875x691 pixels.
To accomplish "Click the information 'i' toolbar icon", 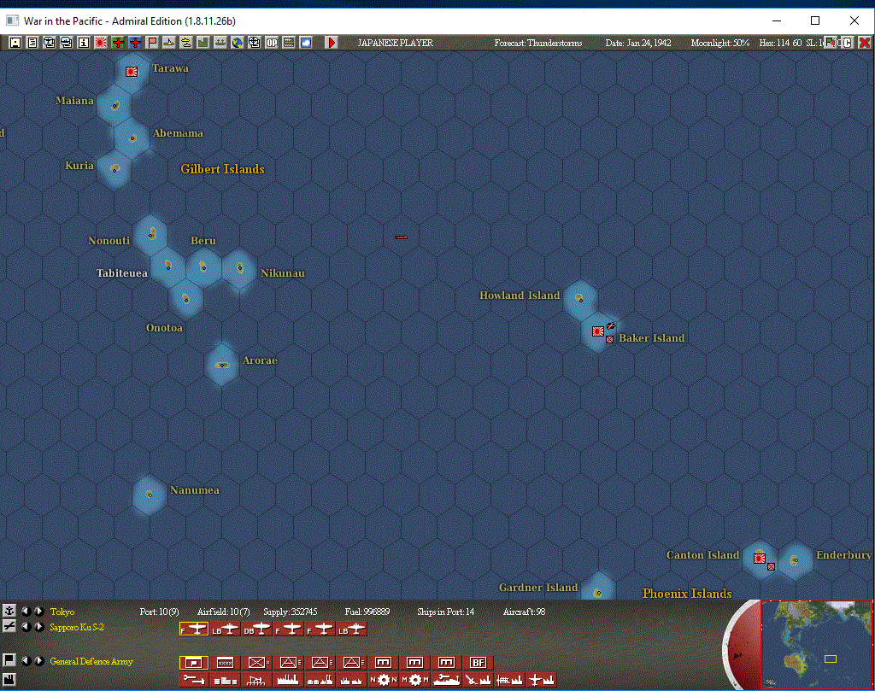I will coord(84,43).
